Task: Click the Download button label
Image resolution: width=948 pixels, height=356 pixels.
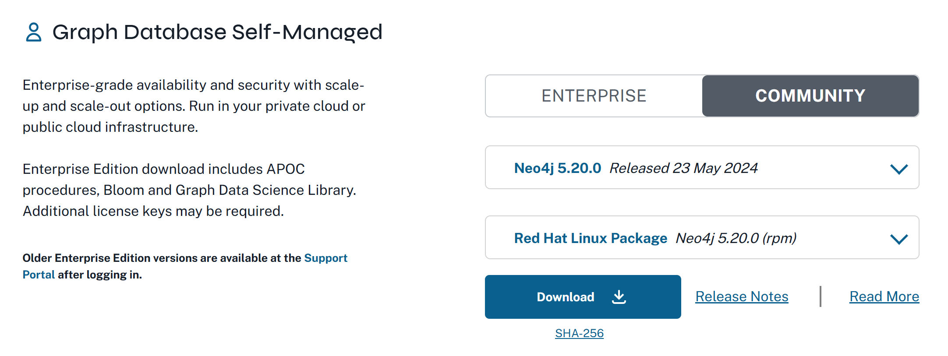Action: click(565, 297)
